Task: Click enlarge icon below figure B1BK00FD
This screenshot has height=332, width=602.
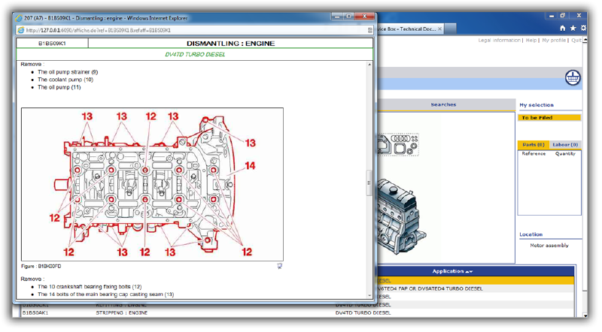Action: (x=279, y=266)
